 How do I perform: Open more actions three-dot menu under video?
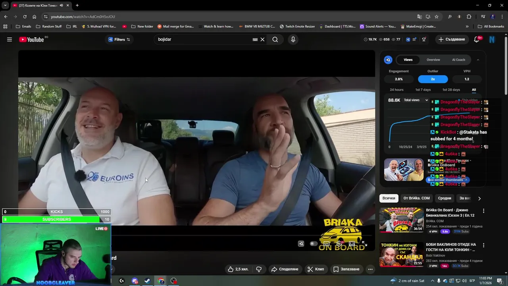(370, 269)
